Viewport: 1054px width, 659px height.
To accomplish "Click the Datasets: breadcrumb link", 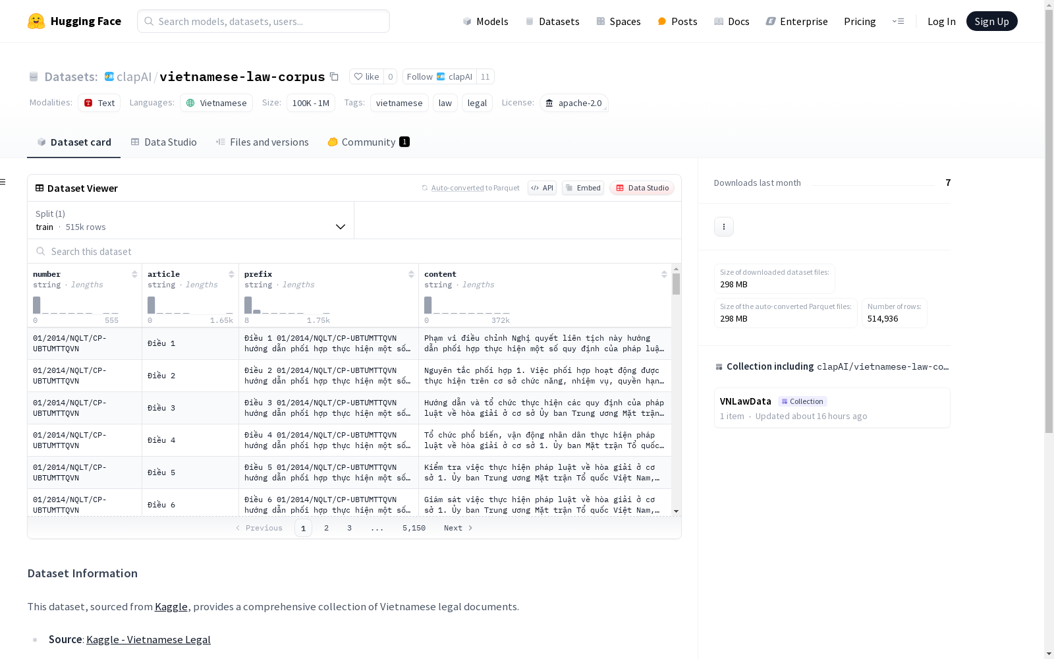I will pos(71,76).
